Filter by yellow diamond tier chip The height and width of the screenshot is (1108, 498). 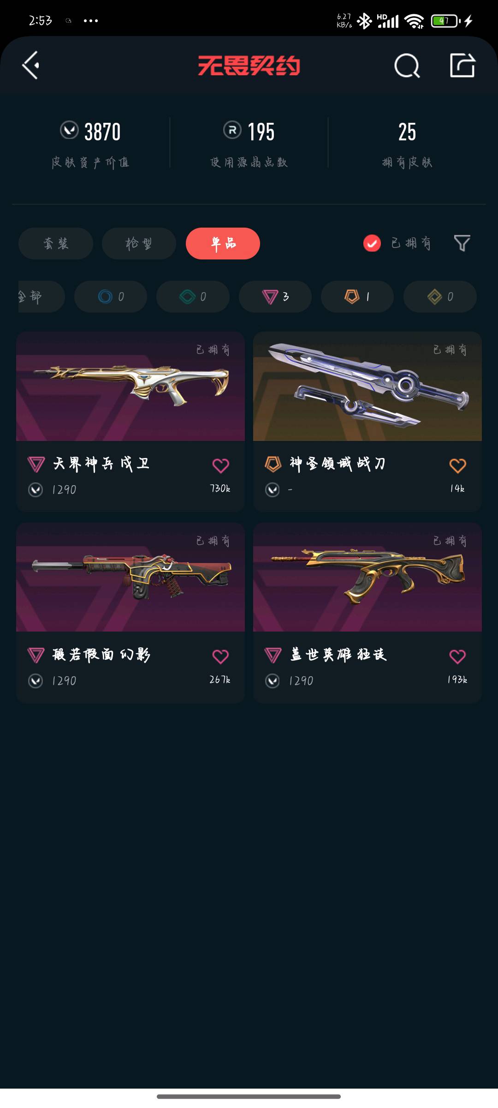440,296
